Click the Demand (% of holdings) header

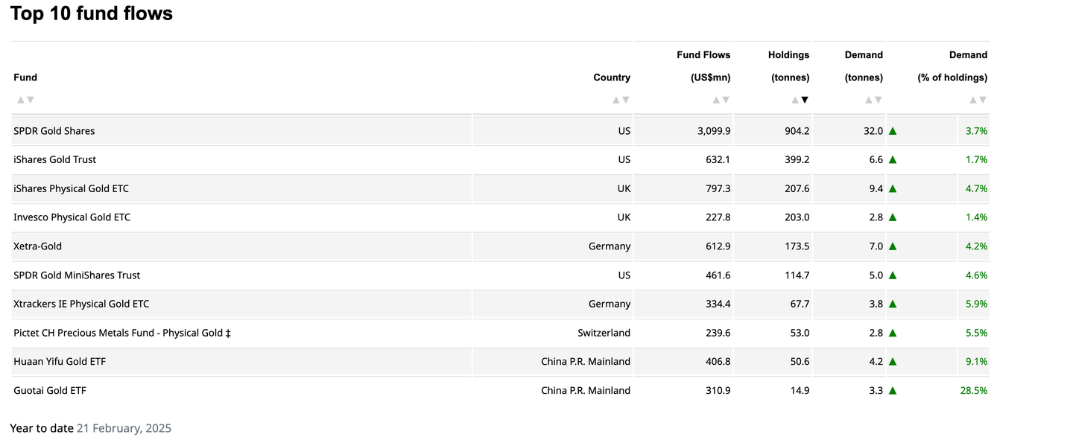[x=952, y=66]
